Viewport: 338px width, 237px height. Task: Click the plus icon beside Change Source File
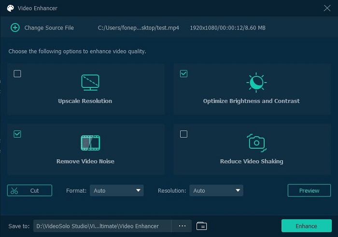pyautogui.click(x=15, y=28)
